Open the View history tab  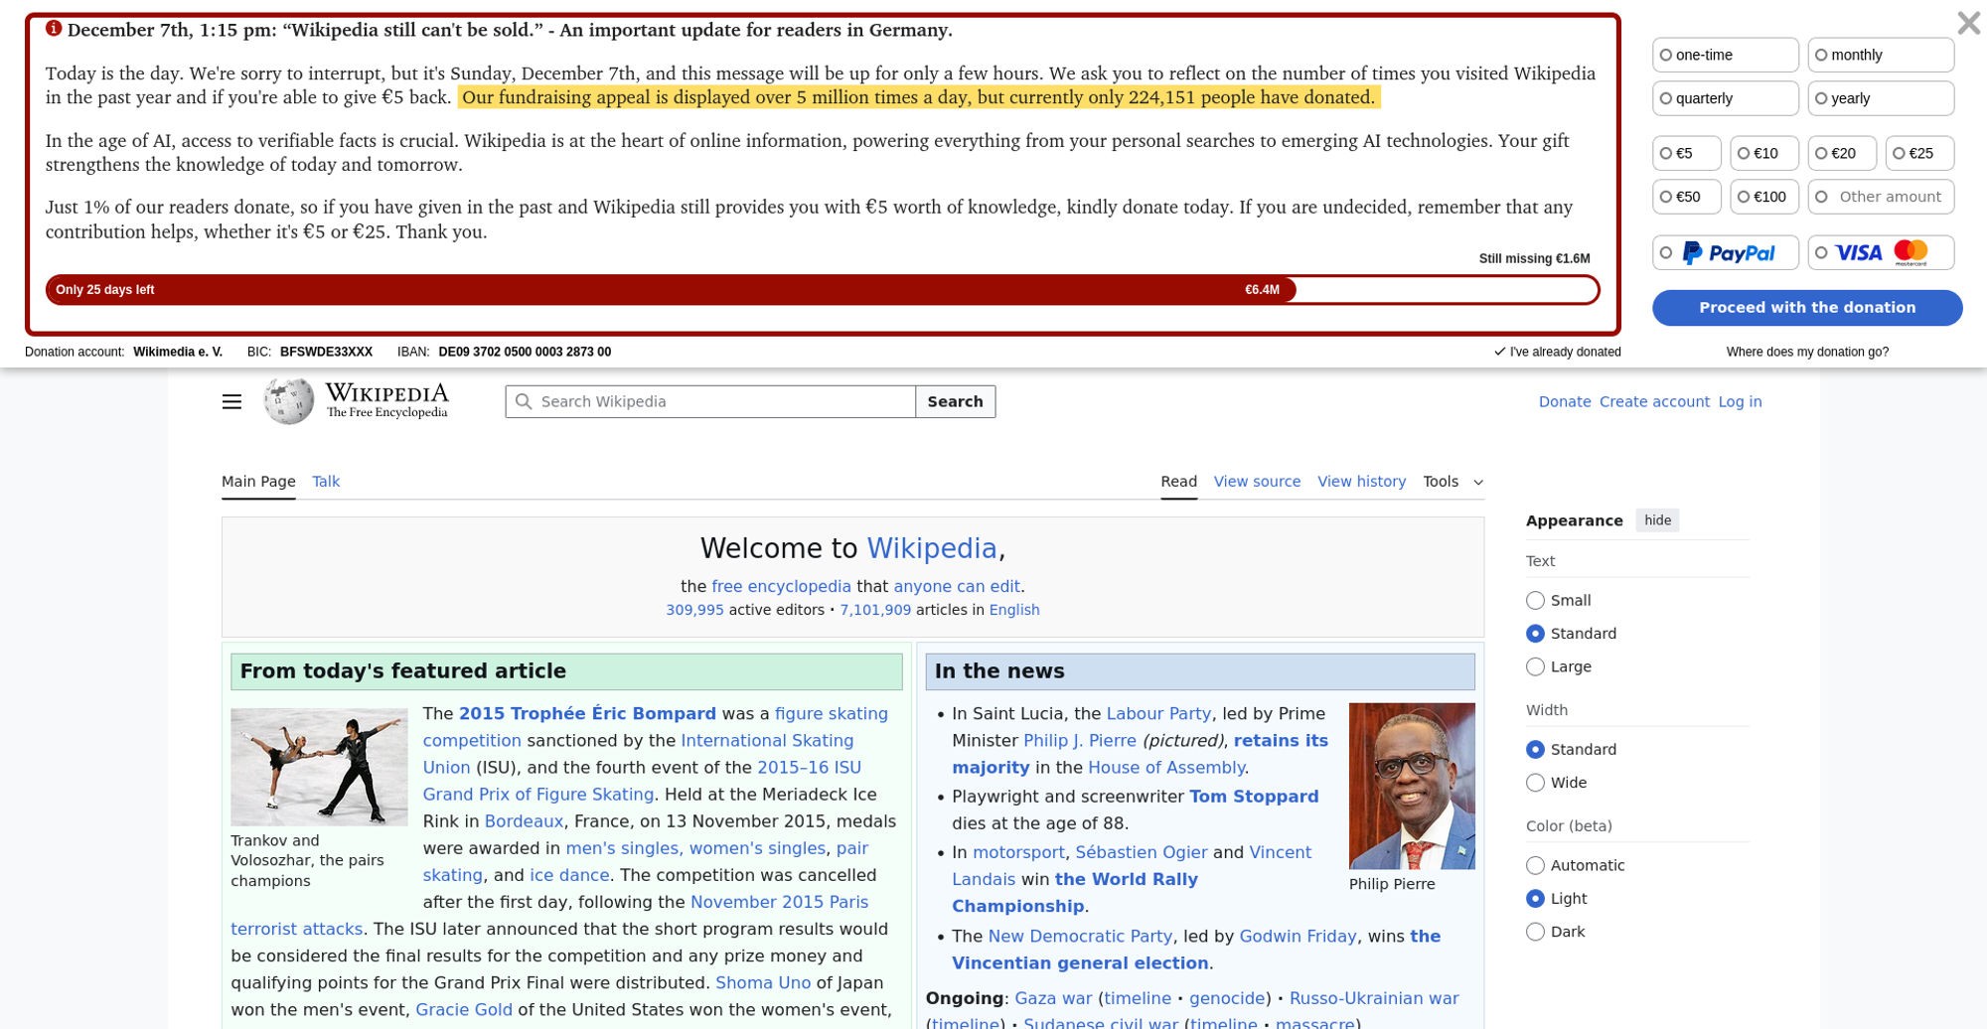tap(1361, 482)
